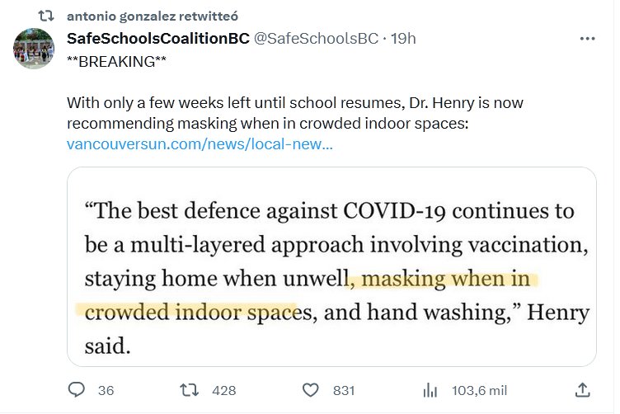Image resolution: width=620 pixels, height=414 pixels.
Task: Follow the vancouversun.com news link
Action: pyautogui.click(x=200, y=144)
